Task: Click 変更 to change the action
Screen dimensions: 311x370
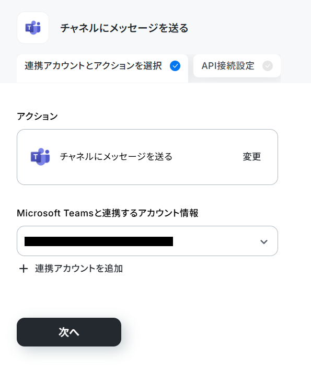Action: [252, 157]
